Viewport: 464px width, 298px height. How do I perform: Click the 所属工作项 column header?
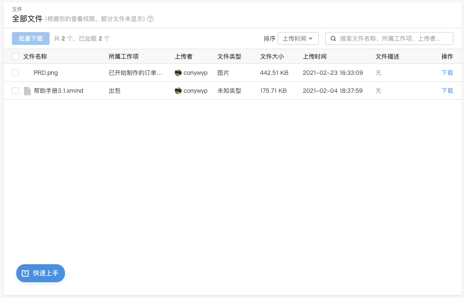coord(123,56)
